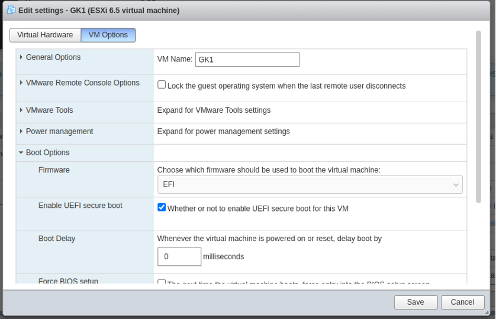Image resolution: width=496 pixels, height=319 pixels.
Task: Expand VMware Remote Console Options
Action: tap(82, 83)
